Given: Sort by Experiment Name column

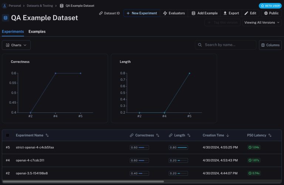Looking at the screenshot, I should pyautogui.click(x=47, y=135).
